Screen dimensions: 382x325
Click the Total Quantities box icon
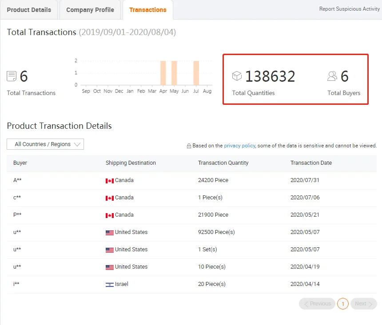pyautogui.click(x=237, y=76)
